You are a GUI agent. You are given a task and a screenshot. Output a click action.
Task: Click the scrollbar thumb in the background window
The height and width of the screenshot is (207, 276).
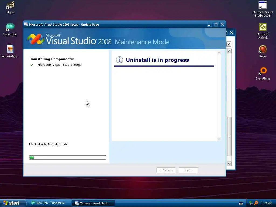point(229,136)
